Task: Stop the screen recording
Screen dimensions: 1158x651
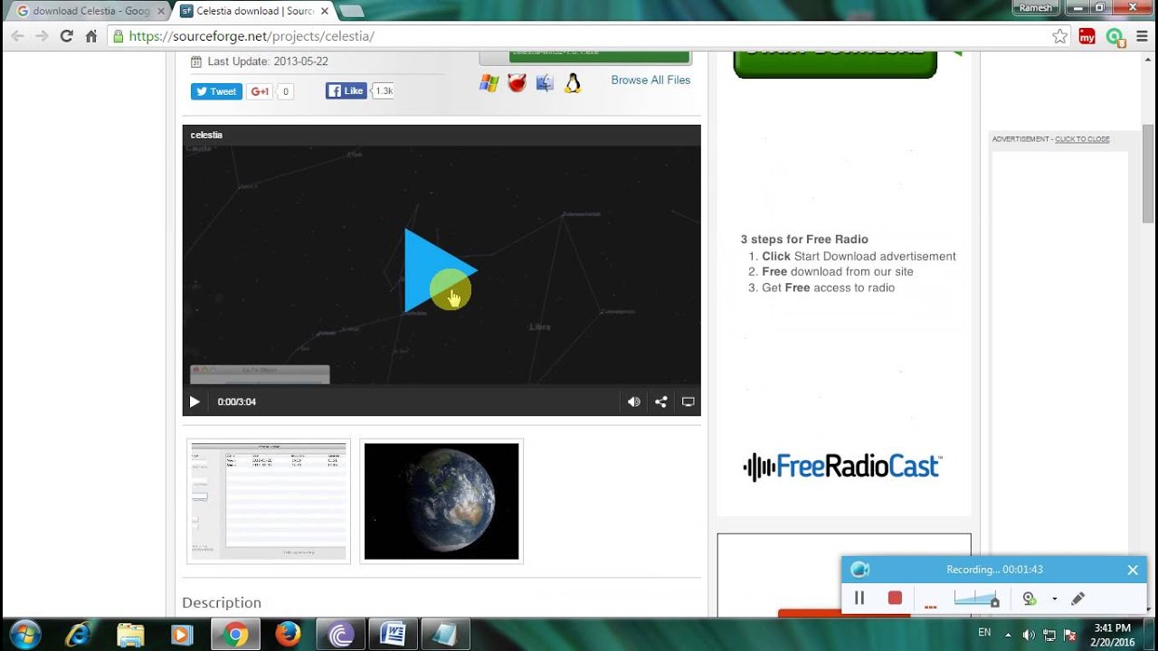Action: click(895, 598)
